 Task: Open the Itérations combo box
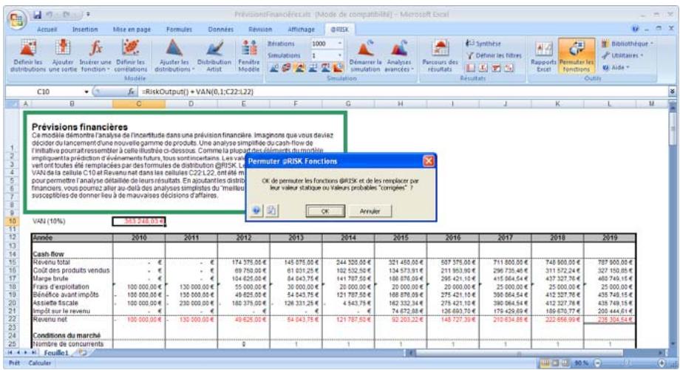(327, 44)
